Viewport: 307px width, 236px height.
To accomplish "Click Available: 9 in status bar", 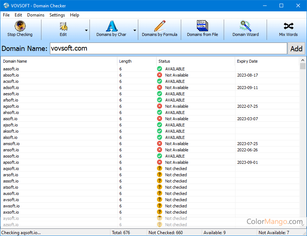I will 215,232.
